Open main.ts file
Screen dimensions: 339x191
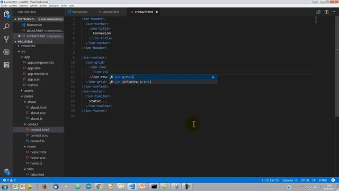click(32, 85)
